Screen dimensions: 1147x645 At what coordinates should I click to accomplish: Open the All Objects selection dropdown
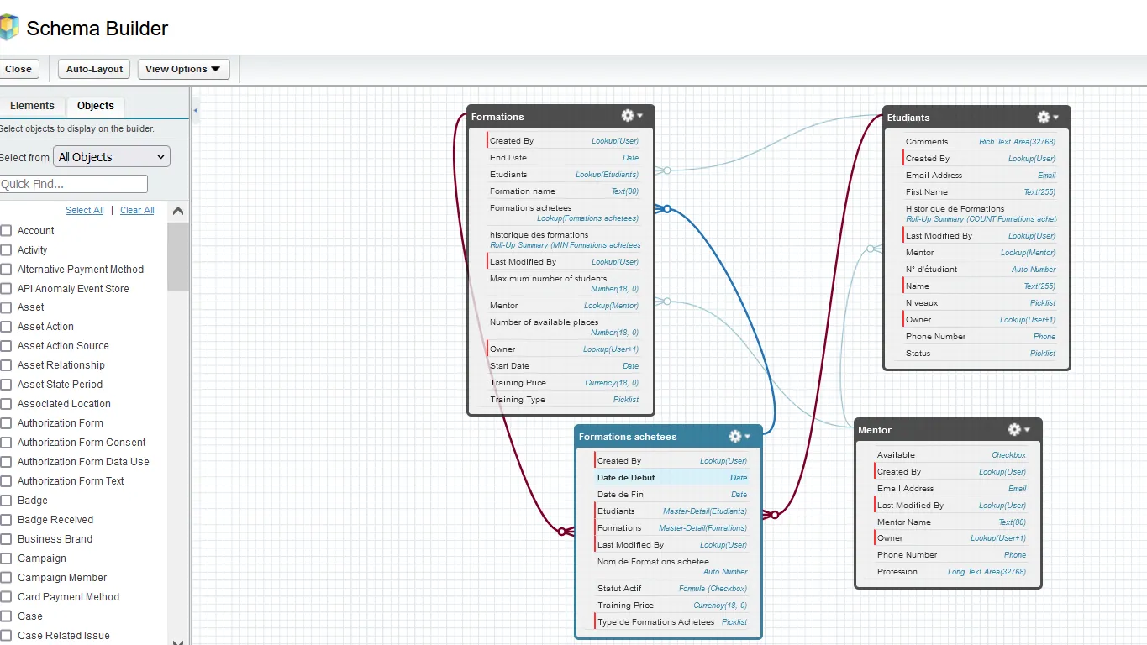(111, 156)
